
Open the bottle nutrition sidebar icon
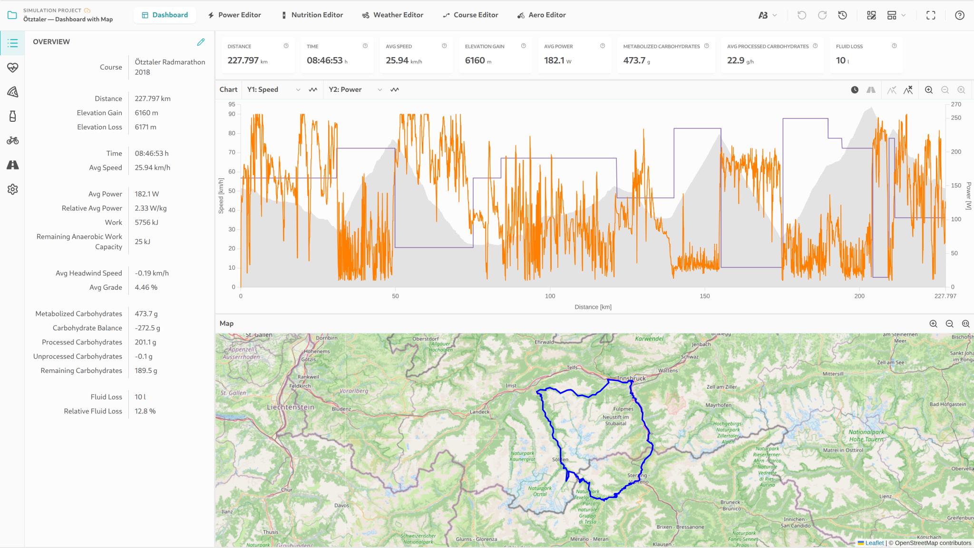[13, 116]
